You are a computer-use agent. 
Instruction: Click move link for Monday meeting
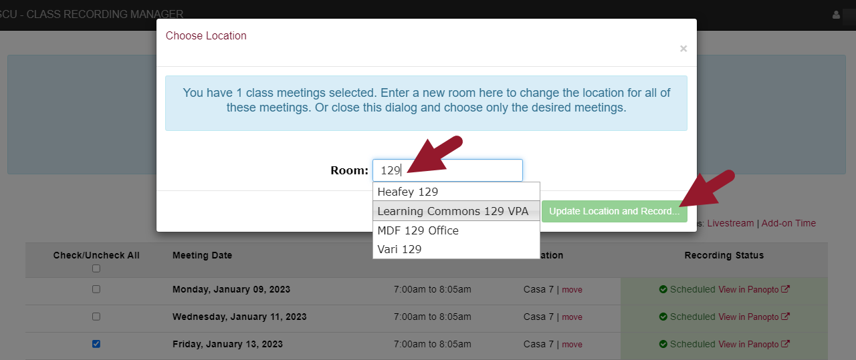[572, 290]
